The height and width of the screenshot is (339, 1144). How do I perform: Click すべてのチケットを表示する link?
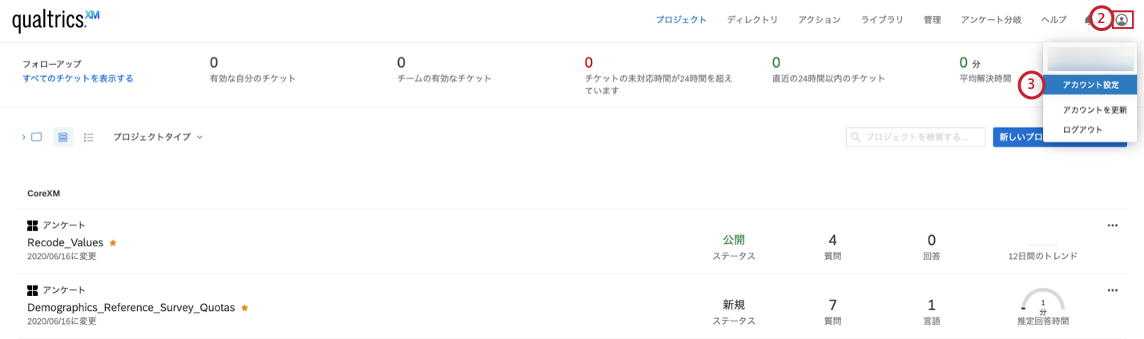[78, 78]
